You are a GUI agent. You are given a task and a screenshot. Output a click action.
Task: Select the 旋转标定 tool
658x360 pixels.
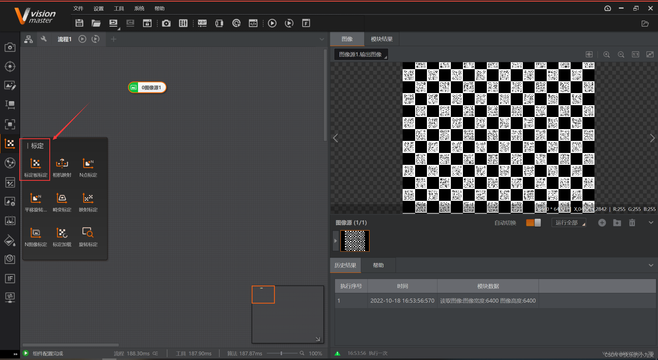(x=88, y=237)
